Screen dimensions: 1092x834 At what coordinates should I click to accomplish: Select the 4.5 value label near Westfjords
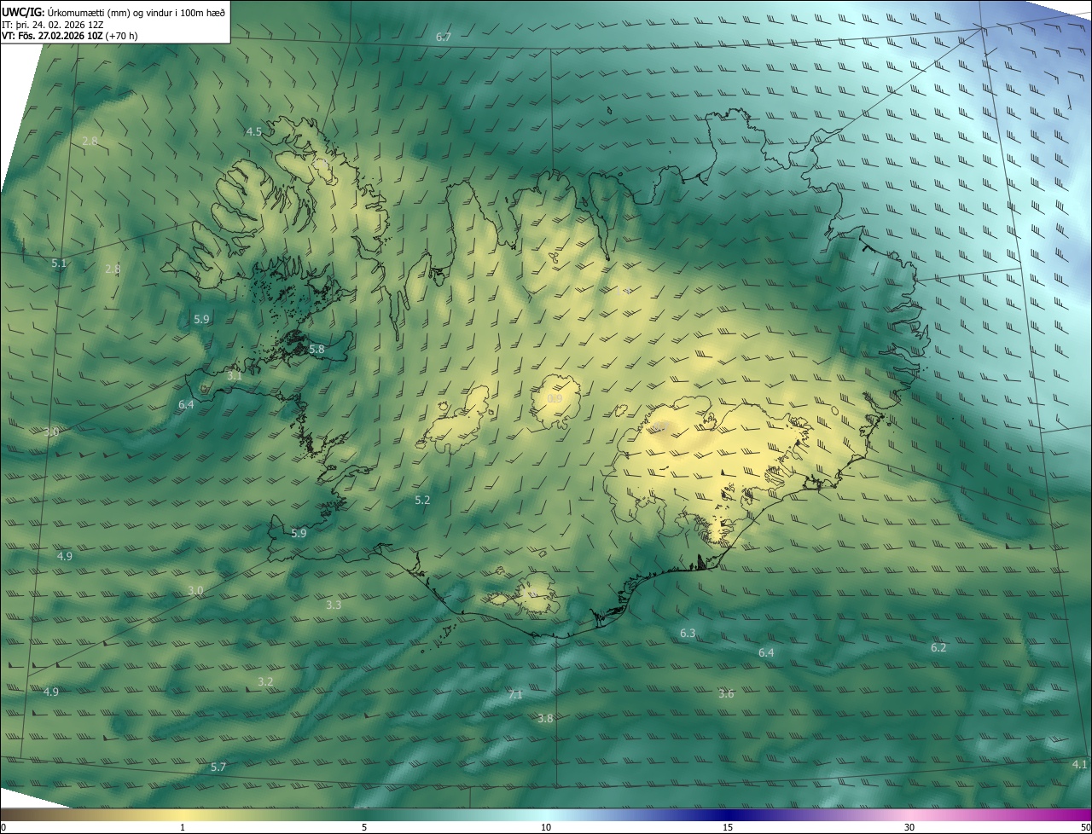[253, 131]
